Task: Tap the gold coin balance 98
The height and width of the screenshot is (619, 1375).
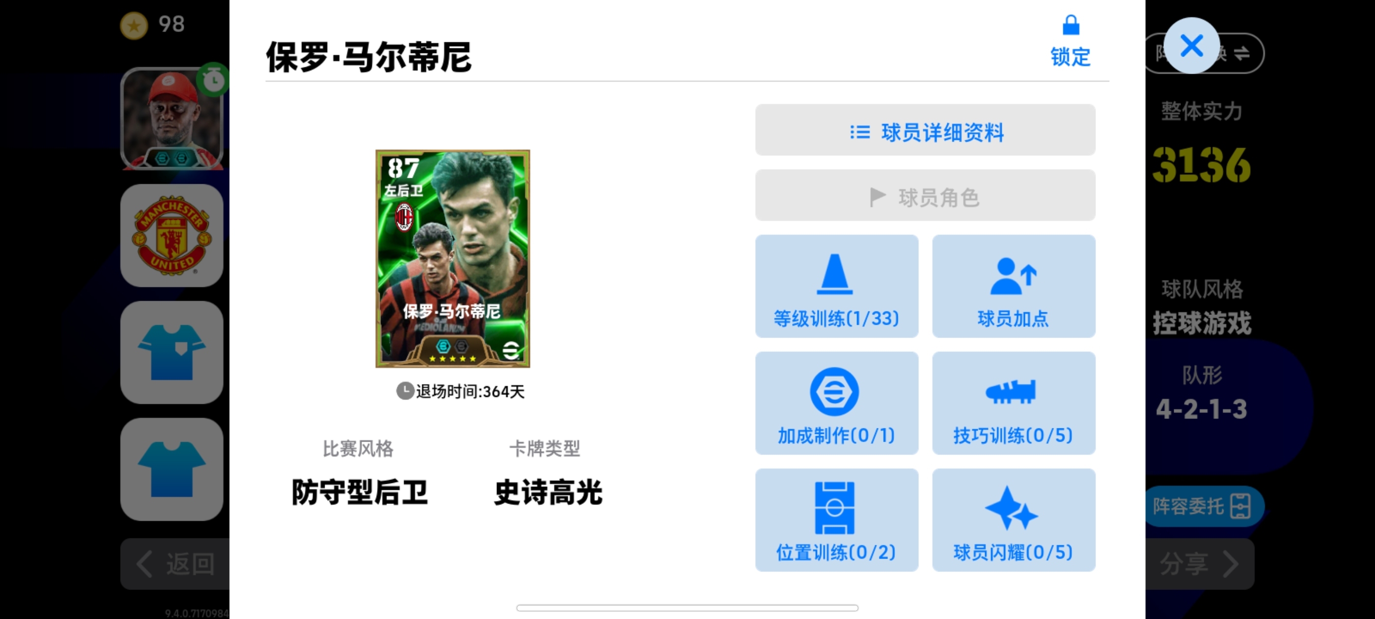Action: pyautogui.click(x=153, y=25)
